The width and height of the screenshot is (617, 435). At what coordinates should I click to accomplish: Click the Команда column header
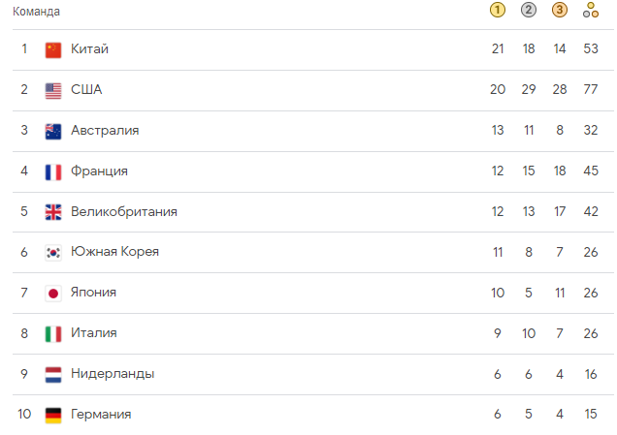(36, 12)
